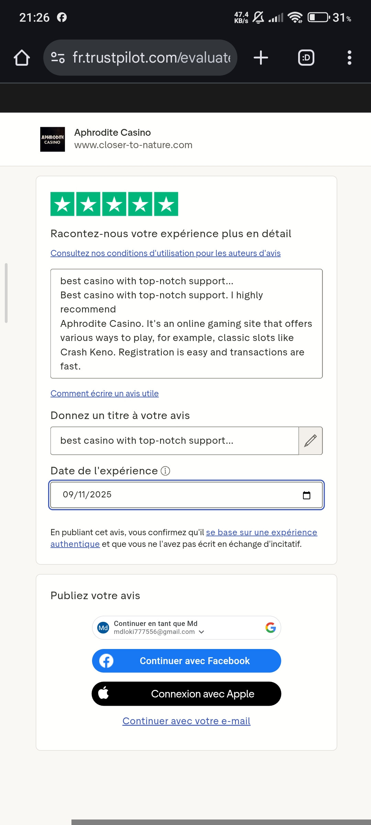This screenshot has height=825, width=371.
Task: Open a new tab with plus icon
Action: (261, 58)
